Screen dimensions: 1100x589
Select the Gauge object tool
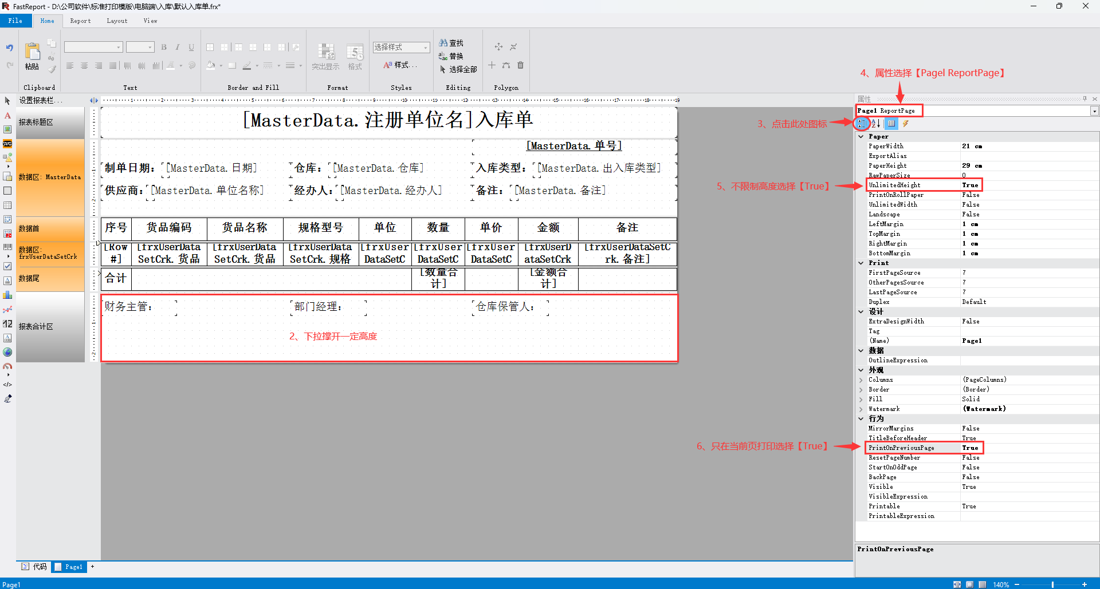[x=7, y=366]
